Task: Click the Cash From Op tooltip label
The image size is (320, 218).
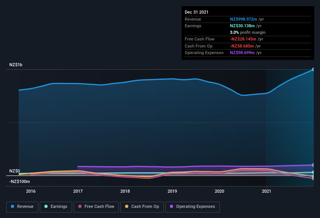Action: tap(198, 46)
